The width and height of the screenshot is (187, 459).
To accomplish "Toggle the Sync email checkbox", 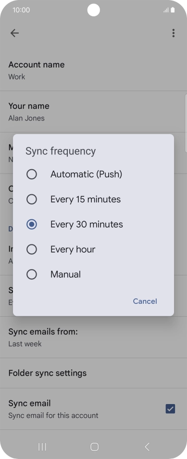I will [170, 409].
